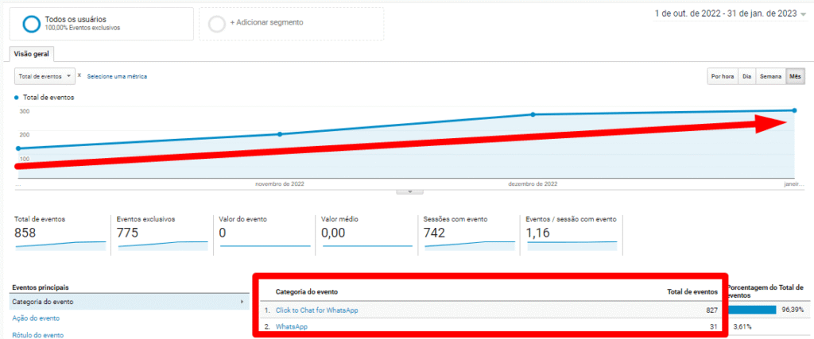Switch chart granularity to Por hora
This screenshot has width=814, height=339.
[722, 76]
